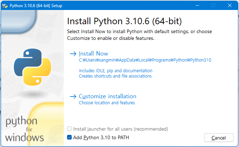Click 'Creates shortcuts and file associations' text
Viewport: 239px width, 147px height.
pyautogui.click(x=115, y=76)
